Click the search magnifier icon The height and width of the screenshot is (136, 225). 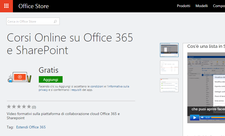[x=55, y=22]
